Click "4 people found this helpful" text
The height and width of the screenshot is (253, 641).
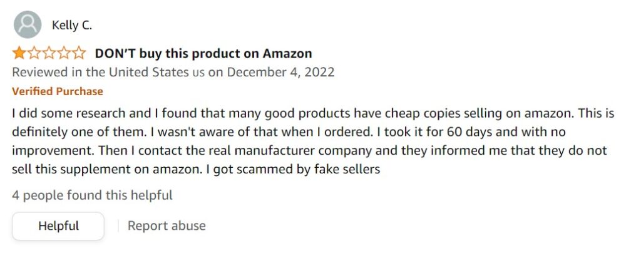tap(92, 195)
